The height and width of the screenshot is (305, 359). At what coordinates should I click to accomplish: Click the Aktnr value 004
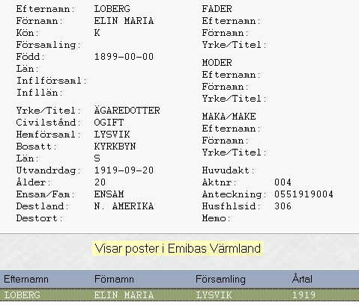tap(283, 182)
